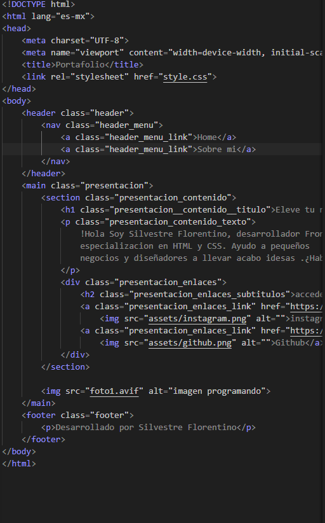The height and width of the screenshot is (523, 325).
Task: Click the closing </div> tag
Action: [x=75, y=355]
